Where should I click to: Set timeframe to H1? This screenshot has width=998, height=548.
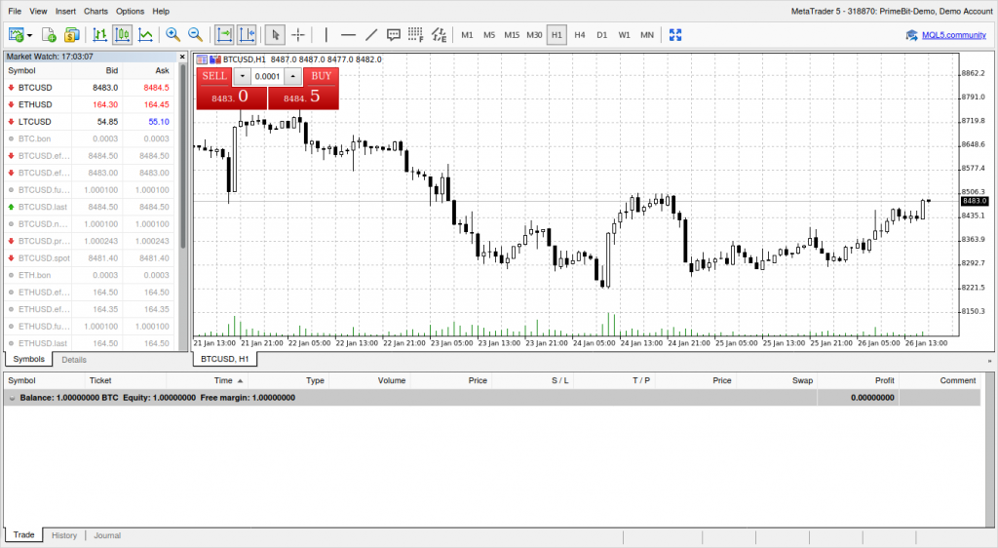coord(557,35)
